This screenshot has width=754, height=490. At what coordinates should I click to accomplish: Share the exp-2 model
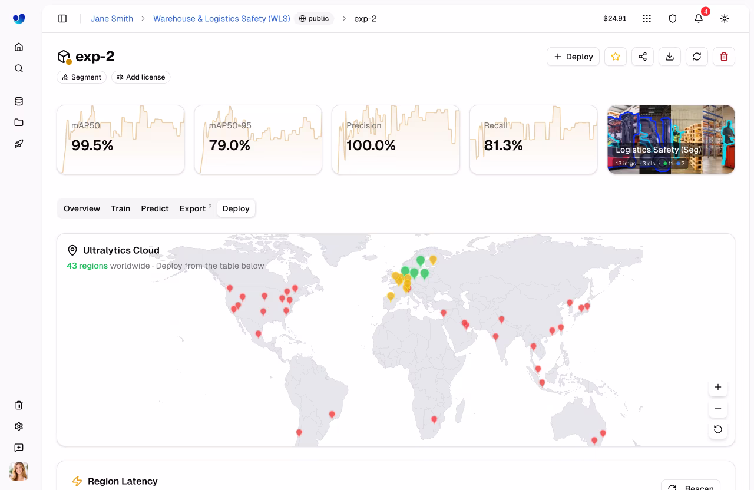pos(643,57)
